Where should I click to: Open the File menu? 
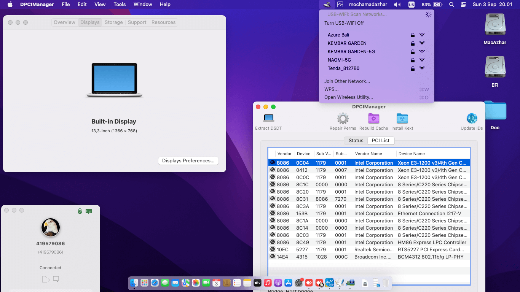point(66,5)
